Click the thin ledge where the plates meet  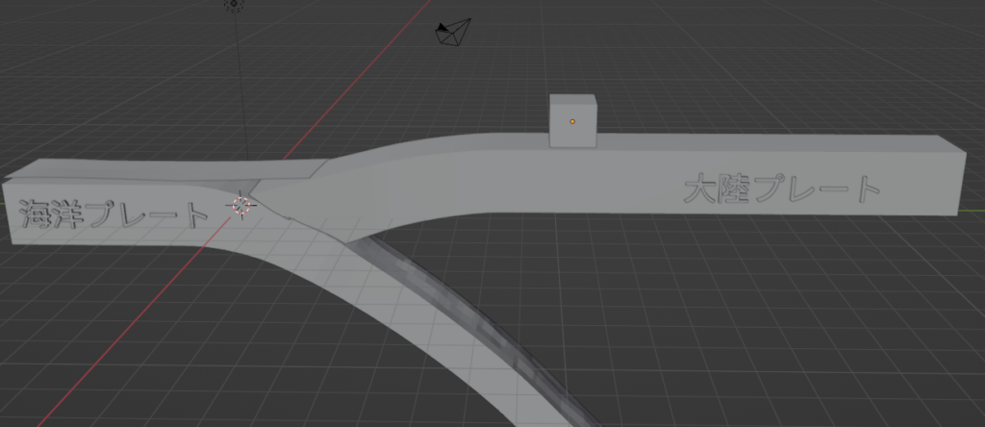click(x=289, y=169)
